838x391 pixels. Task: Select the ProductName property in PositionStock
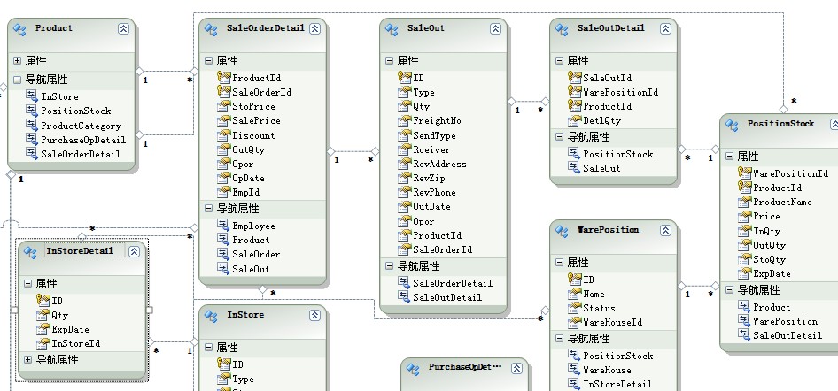point(782,202)
